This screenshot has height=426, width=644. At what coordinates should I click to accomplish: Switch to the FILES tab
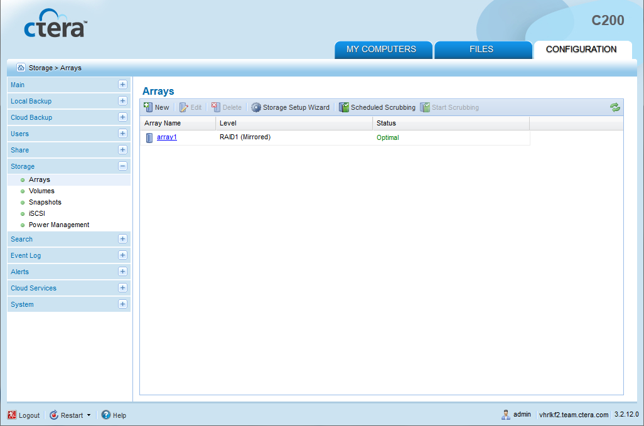coord(483,50)
